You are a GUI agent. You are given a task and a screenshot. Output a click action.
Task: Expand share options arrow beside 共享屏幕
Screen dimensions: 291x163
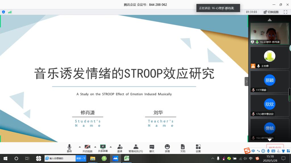tap(111, 147)
